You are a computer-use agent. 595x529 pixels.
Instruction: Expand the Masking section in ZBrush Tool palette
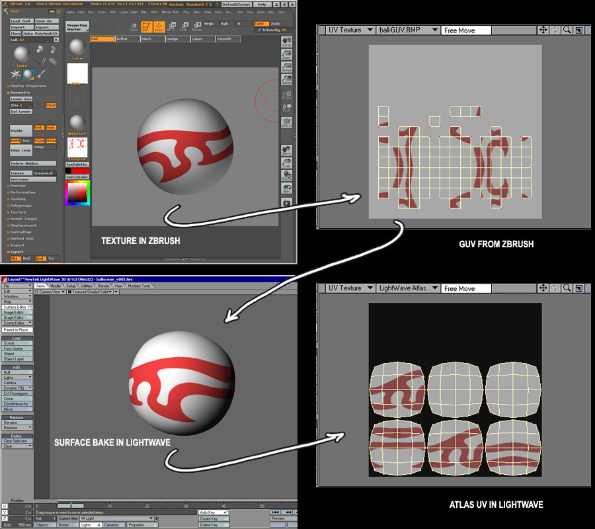pyautogui.click(x=18, y=199)
